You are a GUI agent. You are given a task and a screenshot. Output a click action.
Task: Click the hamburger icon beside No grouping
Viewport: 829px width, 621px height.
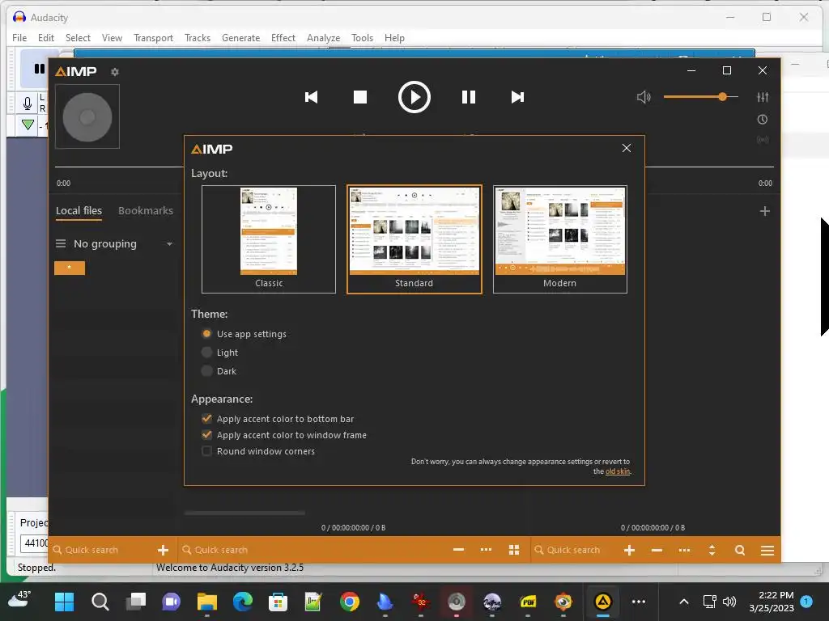61,243
